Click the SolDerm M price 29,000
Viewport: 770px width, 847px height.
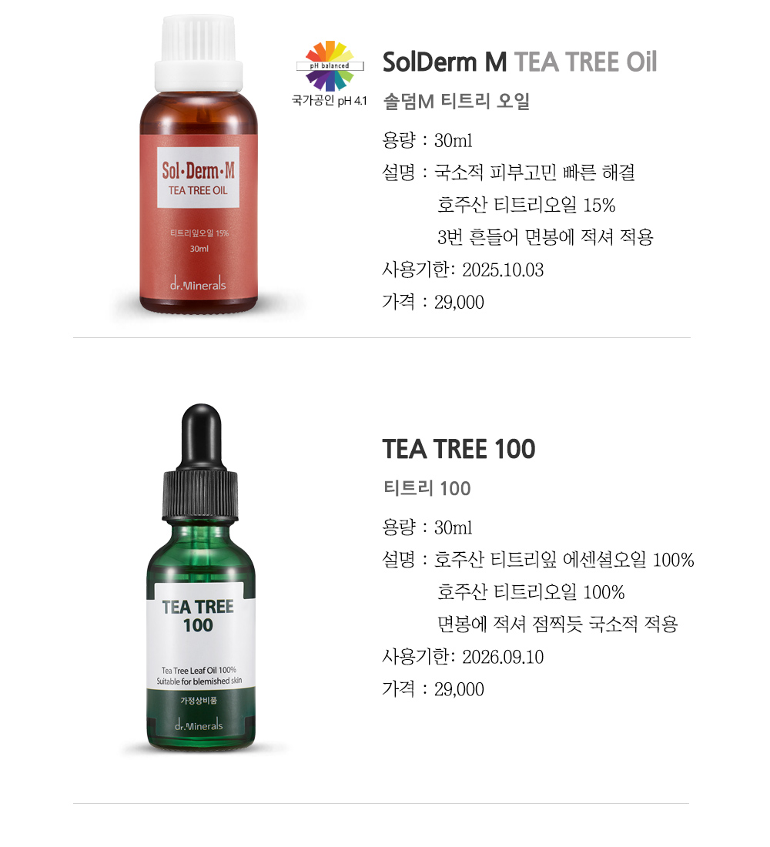click(459, 302)
